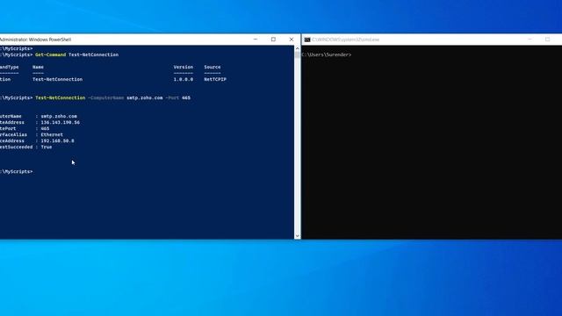The image size is (562, 316).
Task: Click the NetTCPIP source value
Action: click(215, 80)
